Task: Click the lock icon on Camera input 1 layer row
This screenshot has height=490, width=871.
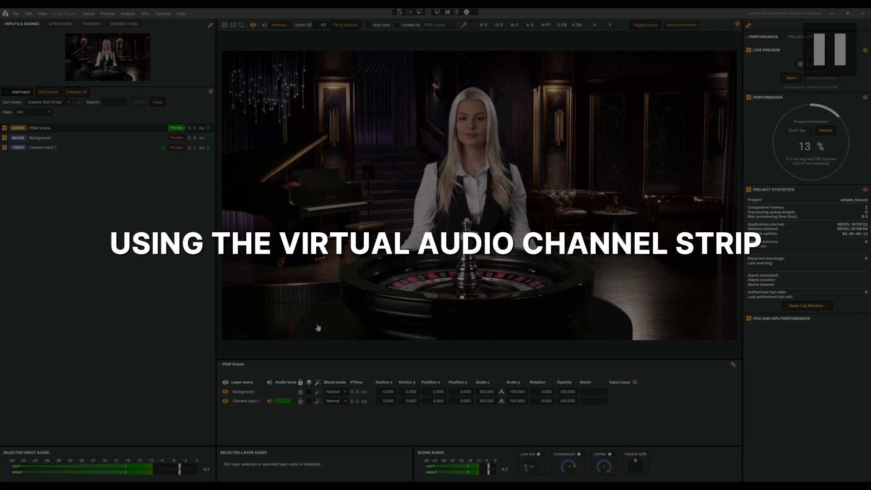Action: click(x=300, y=401)
